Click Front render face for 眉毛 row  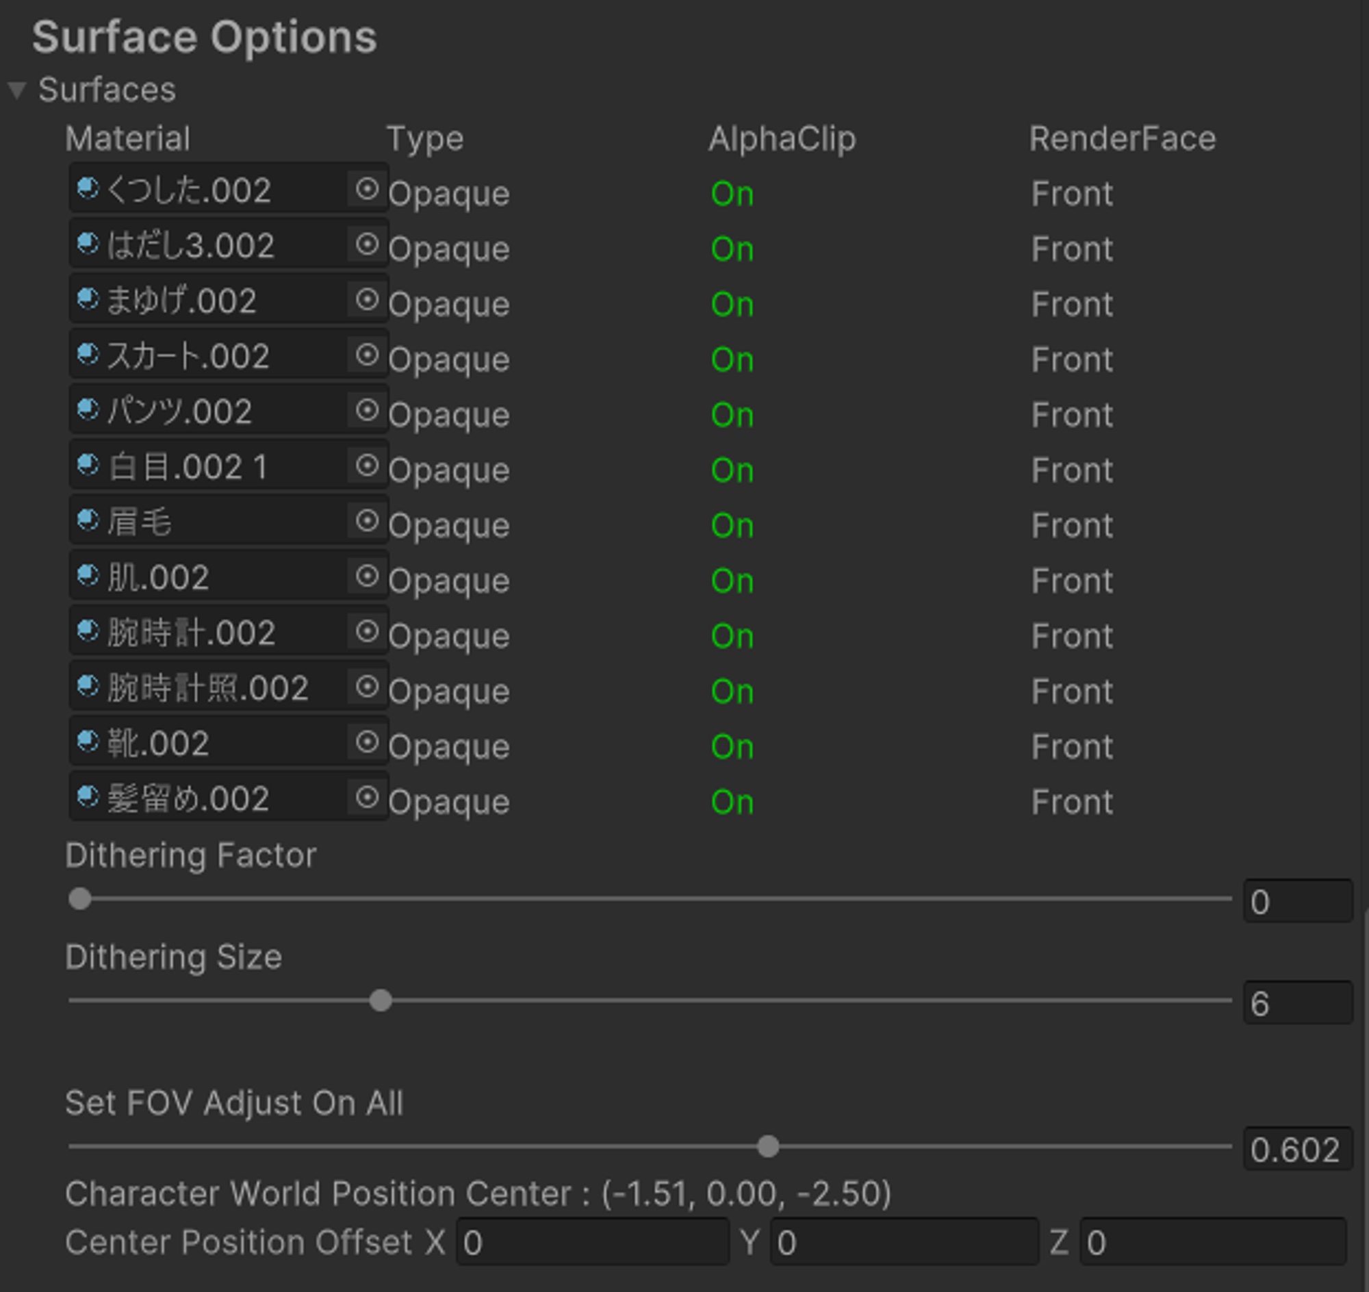(1071, 526)
